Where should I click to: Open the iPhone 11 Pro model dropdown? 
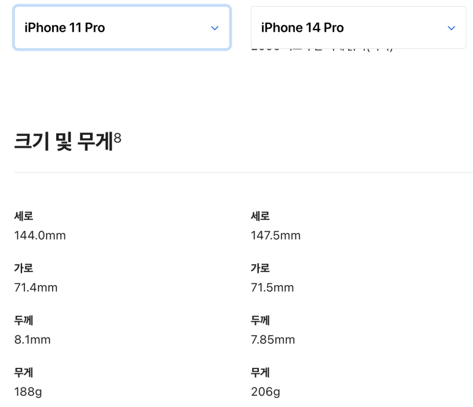[122, 28]
